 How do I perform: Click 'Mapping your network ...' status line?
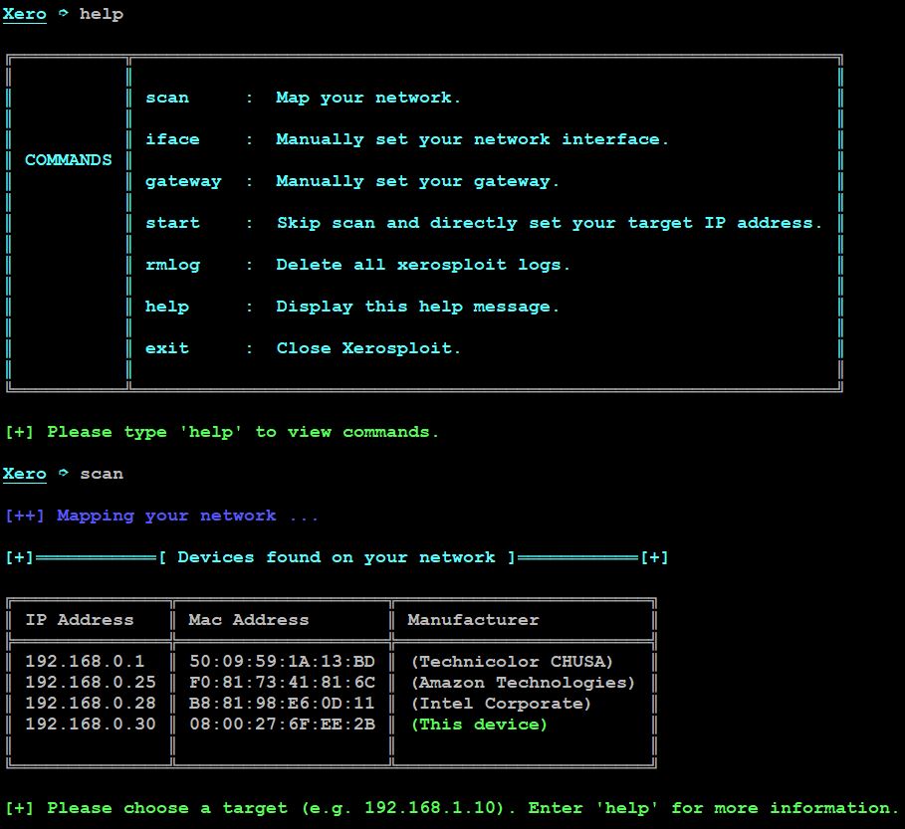click(161, 516)
